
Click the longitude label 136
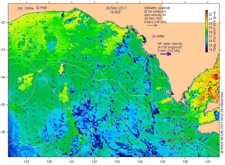185,162
